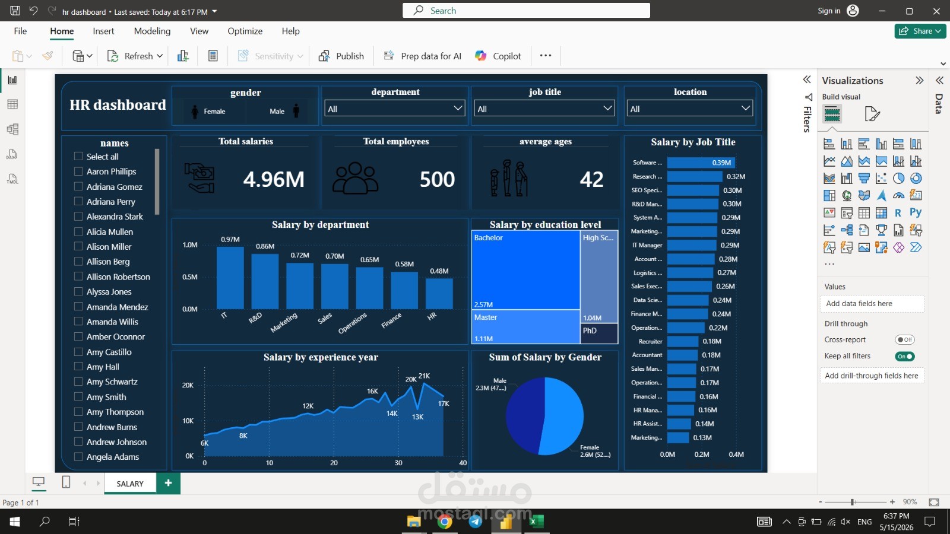Select the Pie chart visual icon
Screen dimensions: 950x534
[x=899, y=178]
